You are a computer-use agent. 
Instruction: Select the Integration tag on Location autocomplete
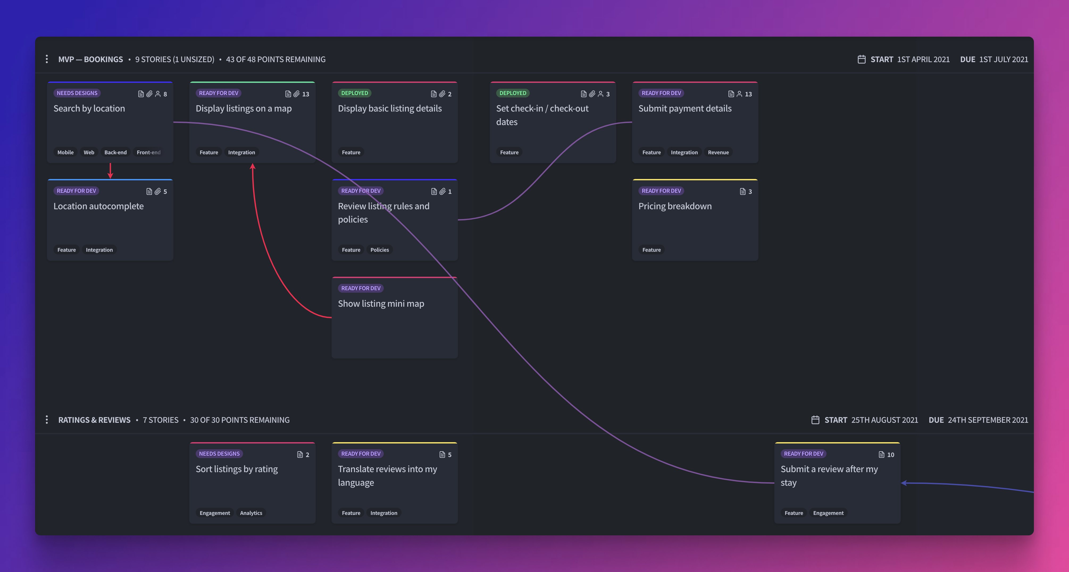(99, 250)
